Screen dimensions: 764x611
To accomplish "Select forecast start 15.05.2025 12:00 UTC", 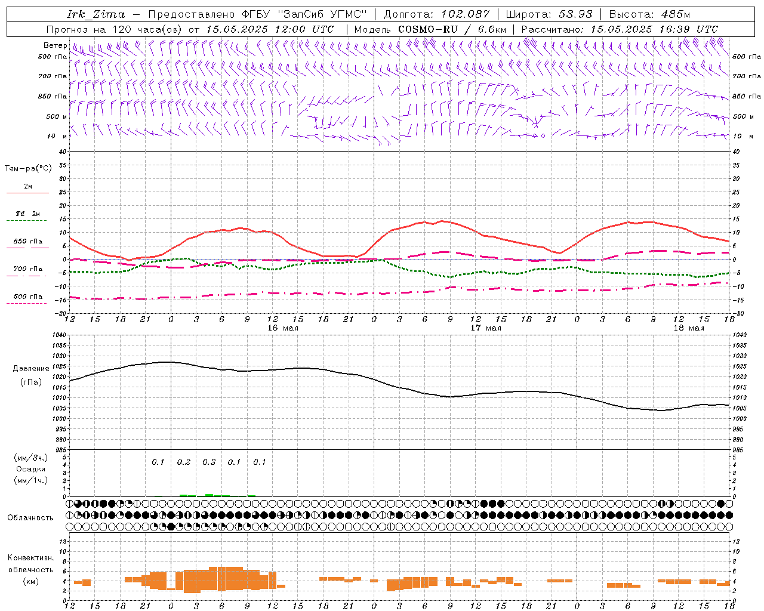I will point(270,29).
